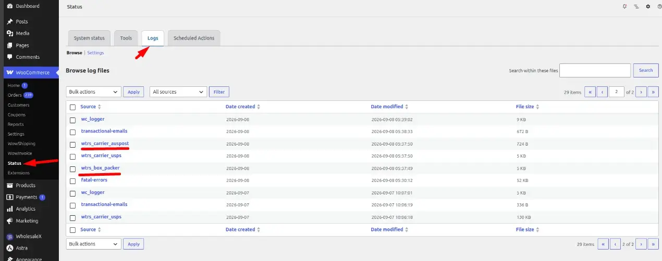Screen dimensions: 662x261
Task: Open the notifications bell icon
Action: (625, 6)
